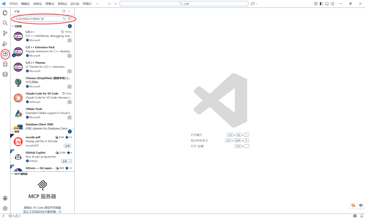Open manage gear for CMake Tools
This screenshot has height=218, width=365.
tap(70, 117)
